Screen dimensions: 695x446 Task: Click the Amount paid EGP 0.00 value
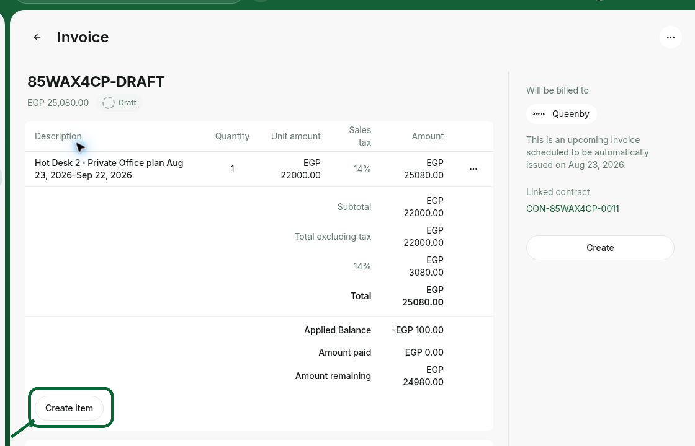(424, 352)
